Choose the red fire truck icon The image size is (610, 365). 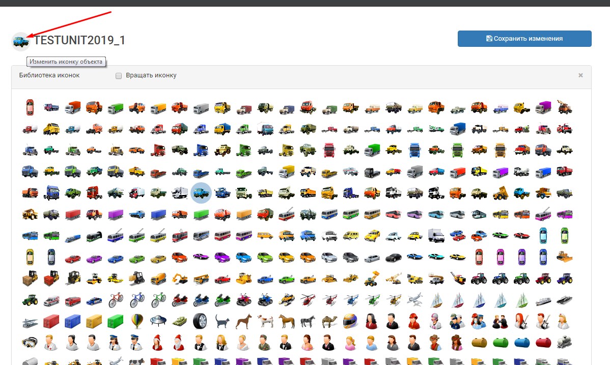coord(73,299)
